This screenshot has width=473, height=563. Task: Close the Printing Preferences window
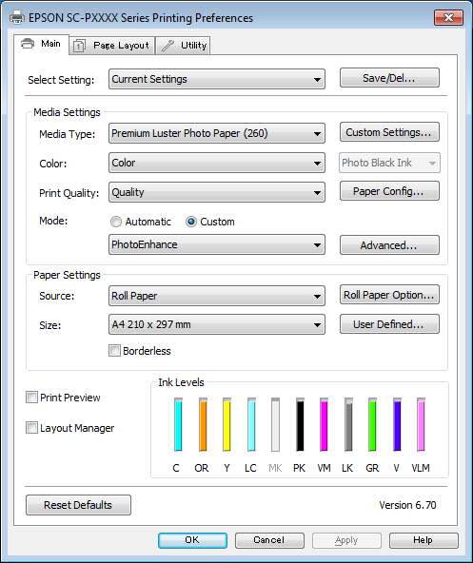tap(448, 17)
